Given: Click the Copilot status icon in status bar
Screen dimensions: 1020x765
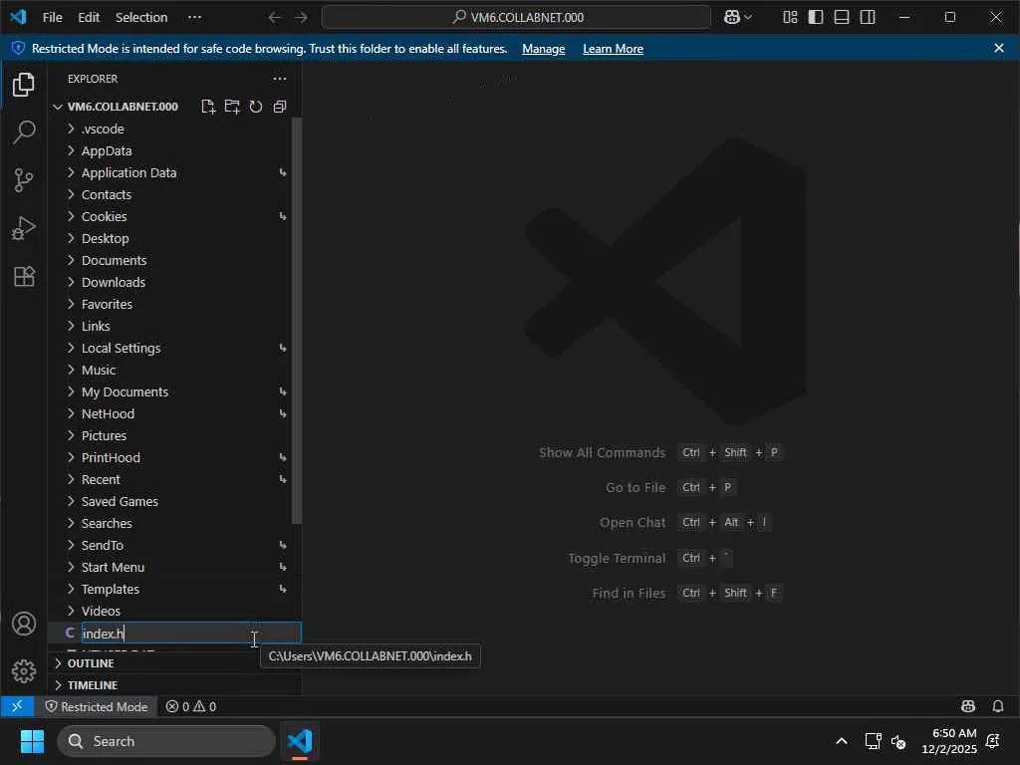Looking at the screenshot, I should tap(968, 706).
